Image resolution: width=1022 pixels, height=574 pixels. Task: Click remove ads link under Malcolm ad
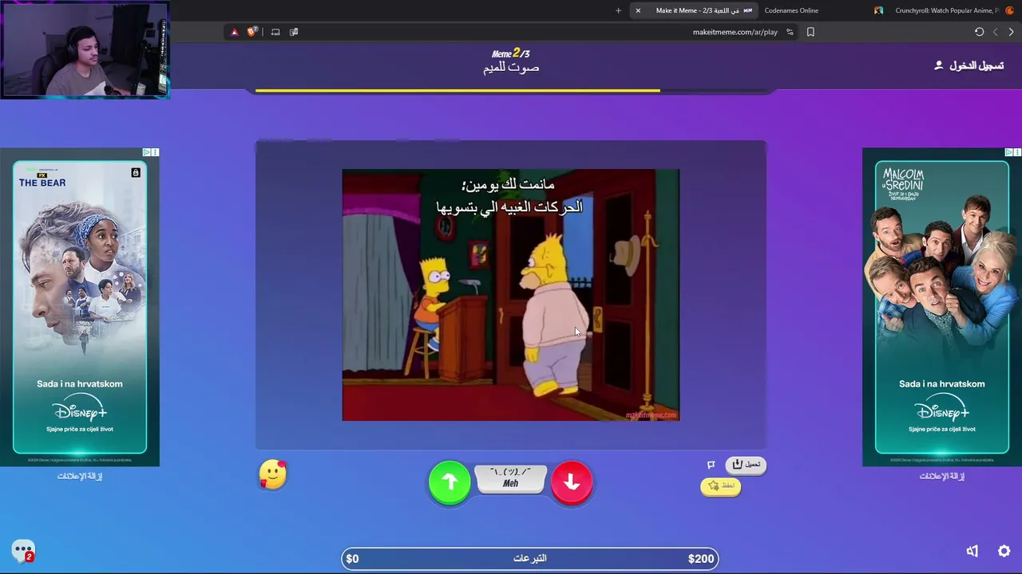[x=942, y=476]
